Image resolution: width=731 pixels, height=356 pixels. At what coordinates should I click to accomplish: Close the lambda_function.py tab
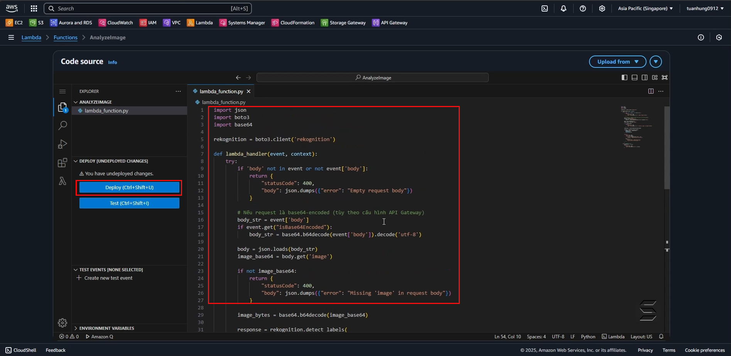248,91
